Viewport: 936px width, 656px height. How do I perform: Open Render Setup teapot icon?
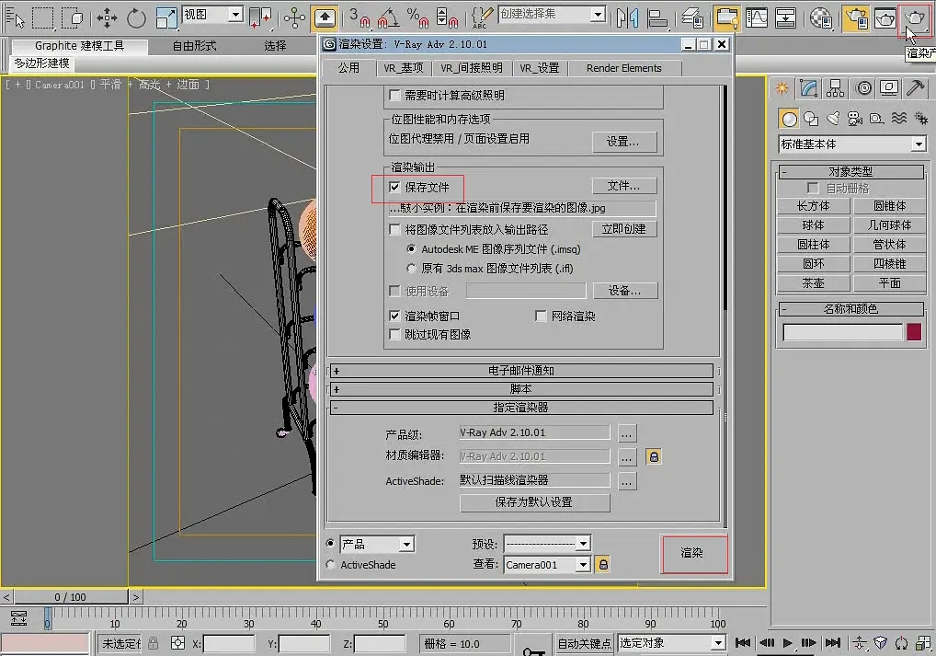click(856, 17)
